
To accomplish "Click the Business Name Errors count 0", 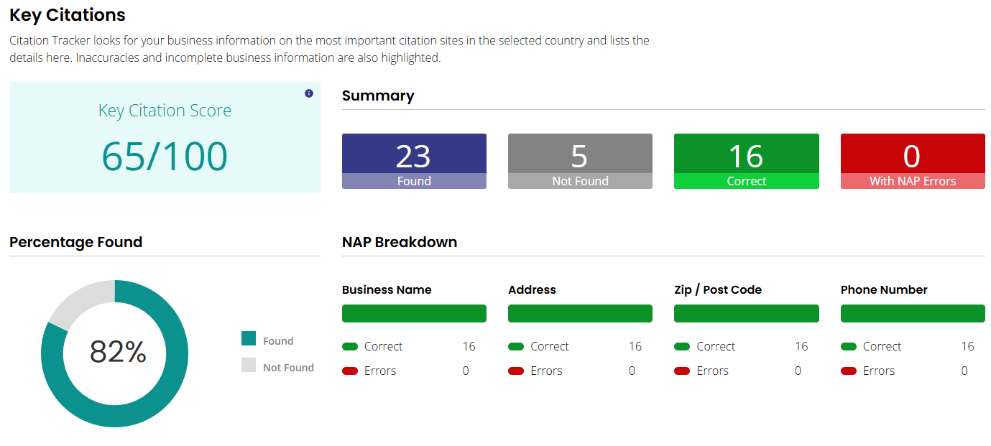I will tap(466, 371).
